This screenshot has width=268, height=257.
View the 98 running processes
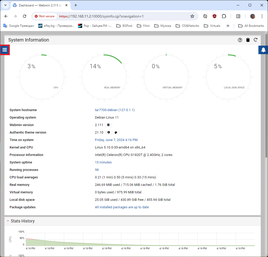(97, 170)
